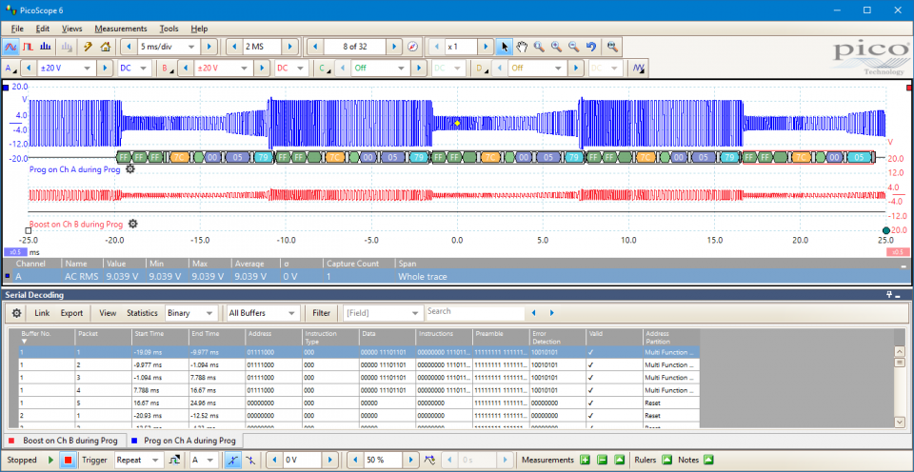The image size is (914, 472).
Task: Open the File menu
Action: point(16,29)
